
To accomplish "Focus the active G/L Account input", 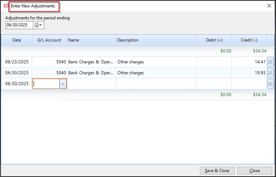I will [x=46, y=84].
